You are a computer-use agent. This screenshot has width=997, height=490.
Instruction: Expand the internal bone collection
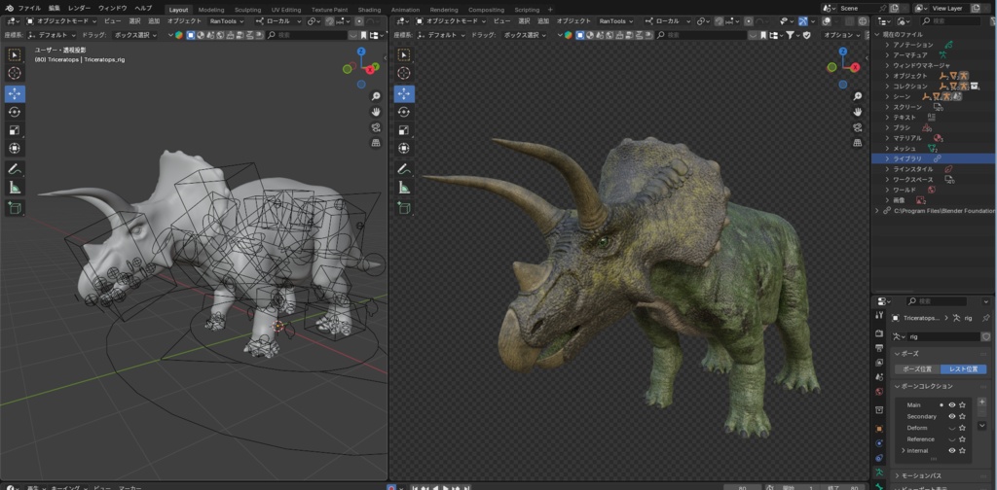click(904, 451)
